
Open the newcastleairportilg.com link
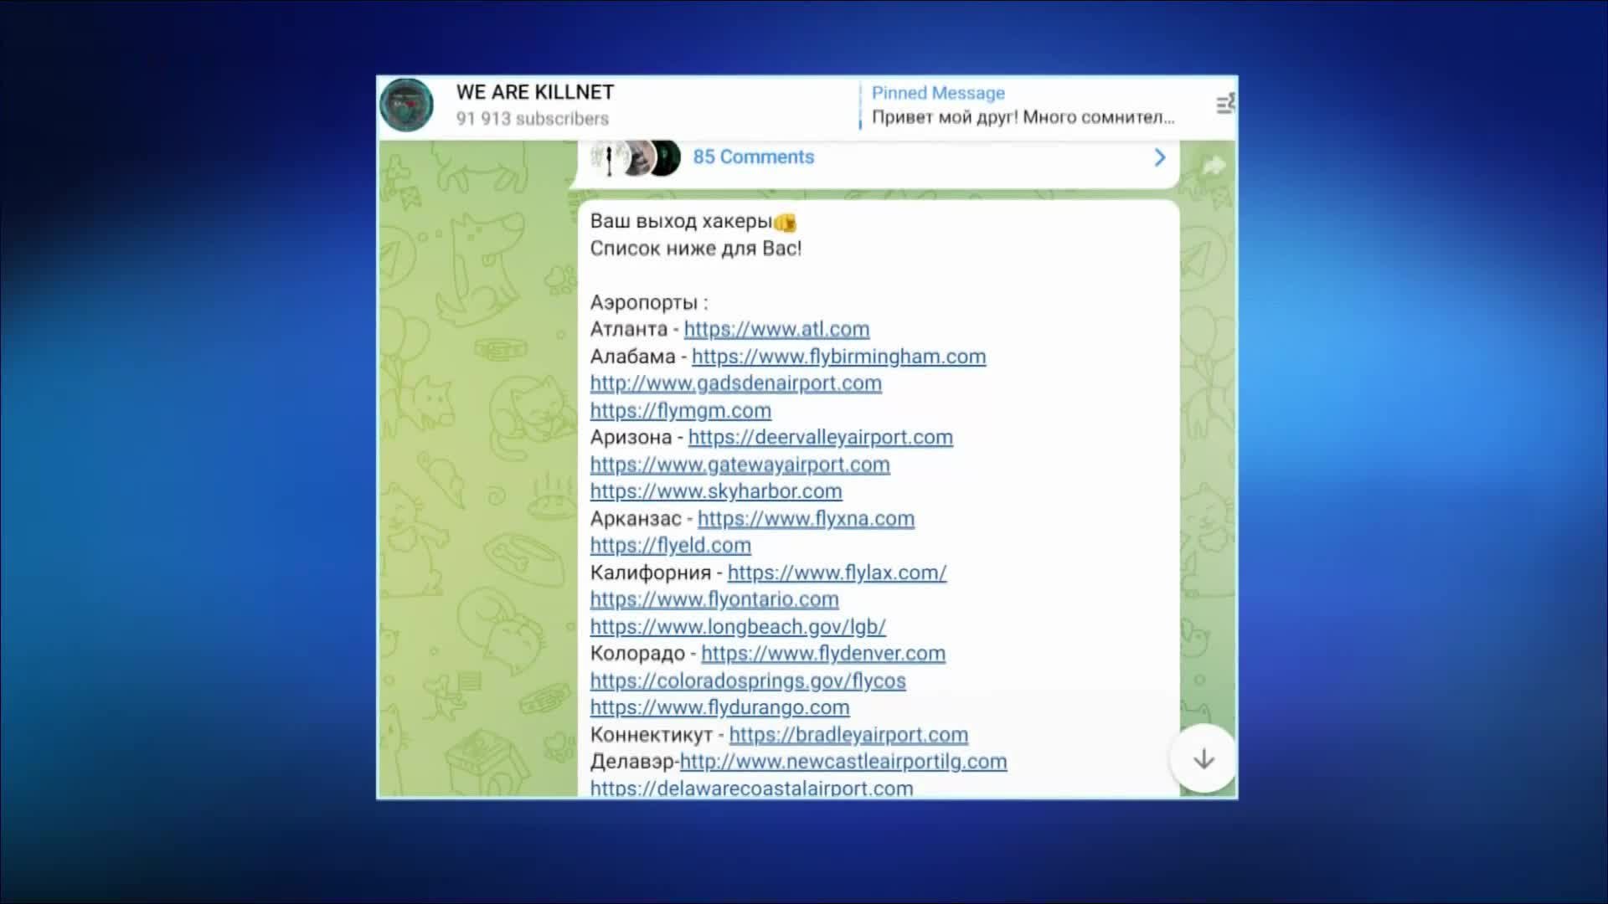click(843, 762)
